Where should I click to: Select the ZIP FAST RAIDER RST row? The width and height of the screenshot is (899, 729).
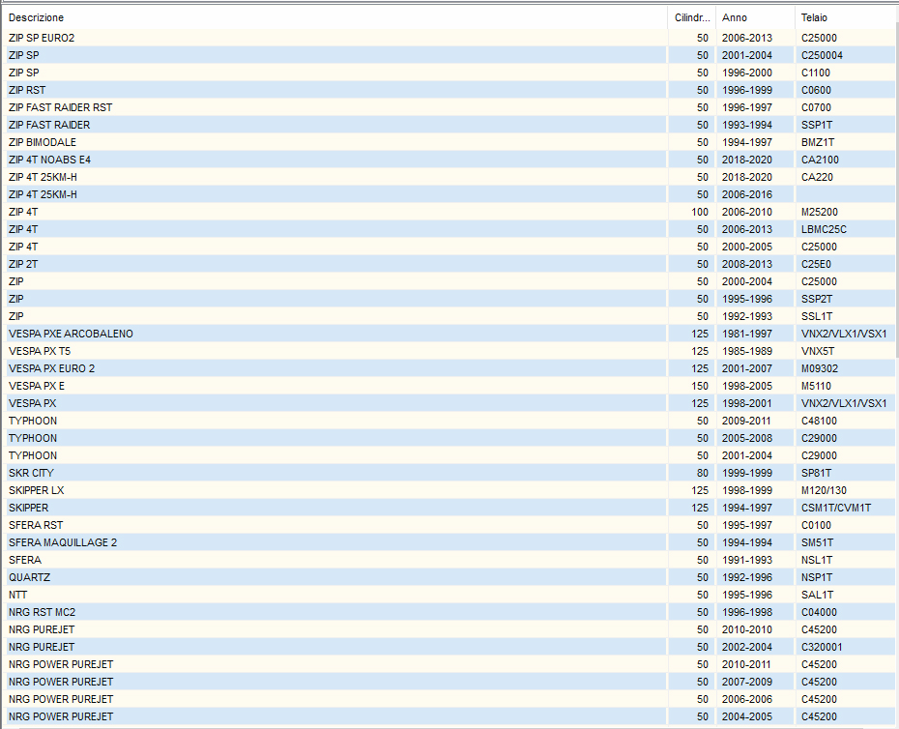[449, 107]
